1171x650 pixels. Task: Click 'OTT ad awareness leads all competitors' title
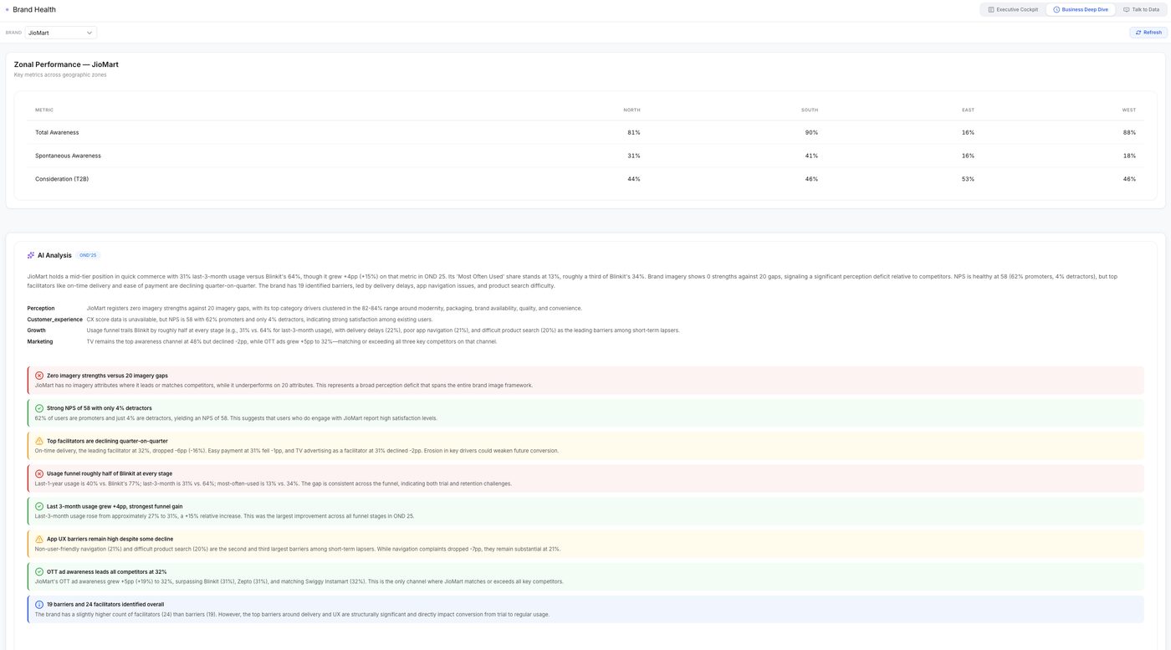tap(106, 571)
